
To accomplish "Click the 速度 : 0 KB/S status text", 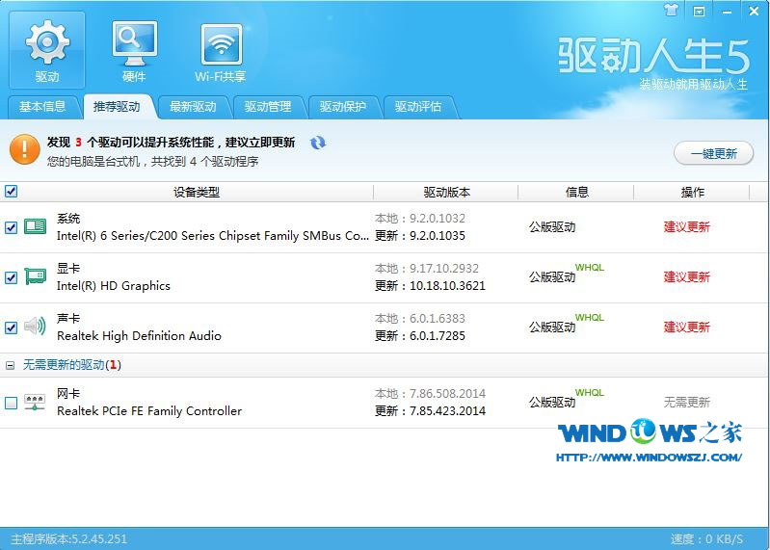I will (x=706, y=539).
